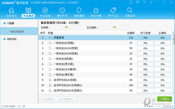Select row 三、血液学检验(A1型题)
Screen dimensions: 175x109
click(x=105, y=80)
